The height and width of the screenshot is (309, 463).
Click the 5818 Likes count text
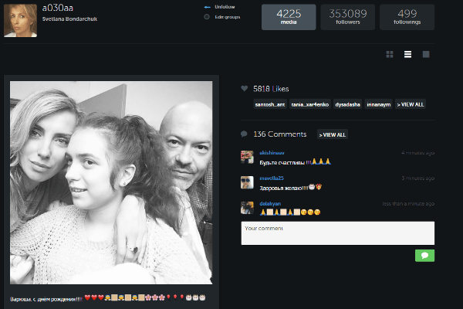tap(271, 89)
